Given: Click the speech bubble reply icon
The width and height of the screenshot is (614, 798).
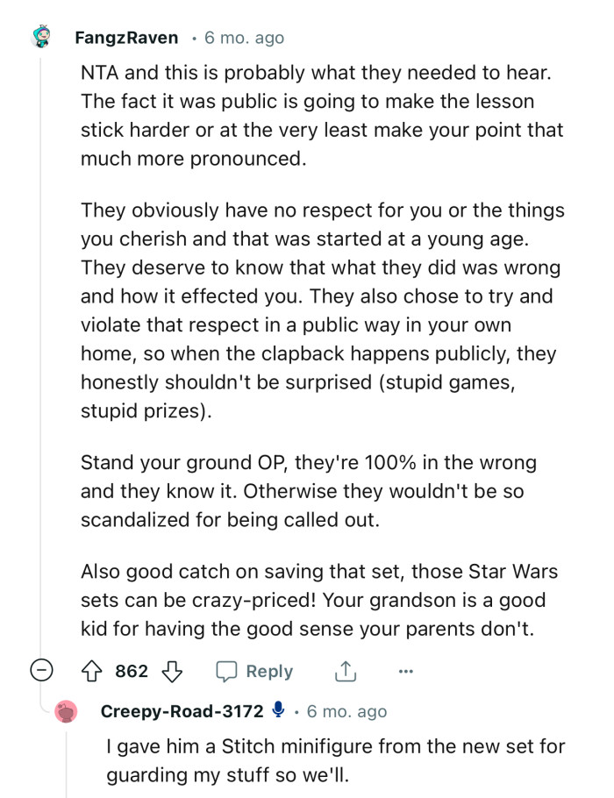Looking at the screenshot, I should coord(228,672).
